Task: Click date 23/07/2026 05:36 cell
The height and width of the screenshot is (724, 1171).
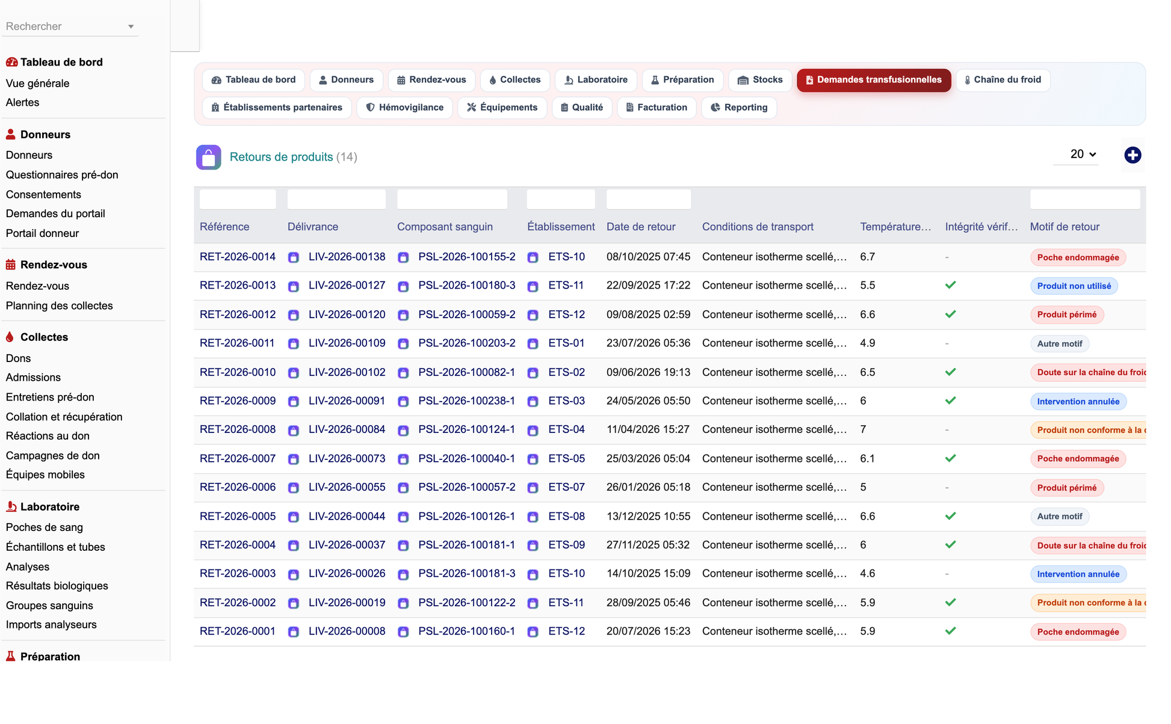Action: 648,343
